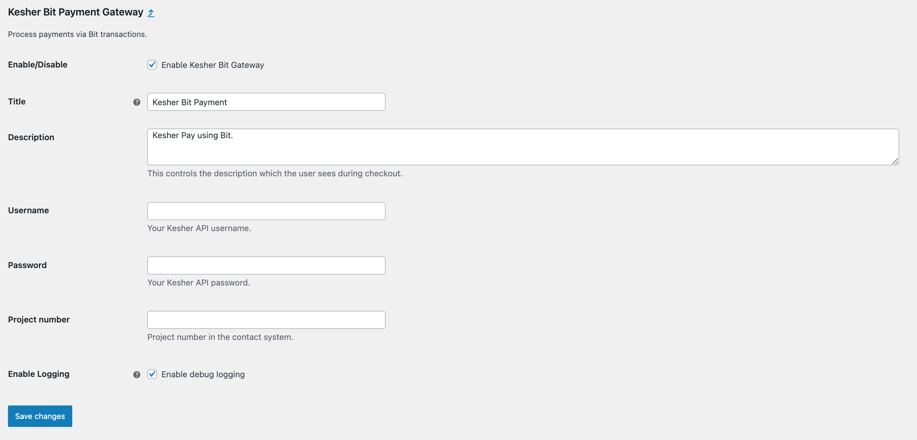Click the Title field label
Image resolution: width=917 pixels, height=440 pixels.
pos(17,102)
